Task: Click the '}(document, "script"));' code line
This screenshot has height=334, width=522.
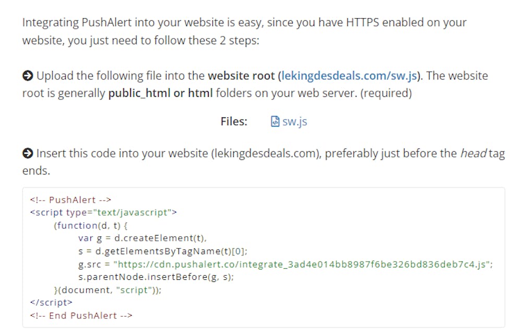Action: coord(108,290)
